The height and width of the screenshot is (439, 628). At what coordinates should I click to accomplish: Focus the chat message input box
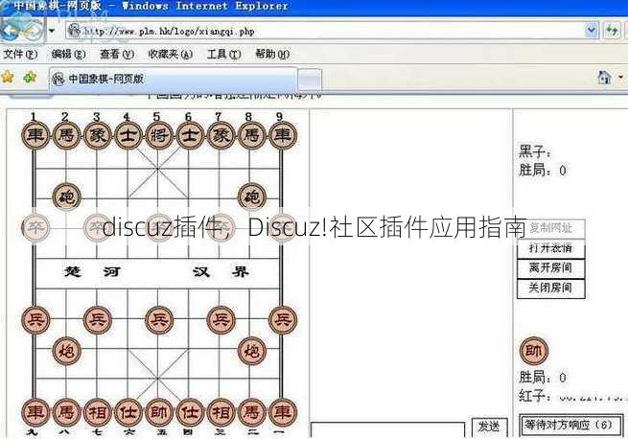coord(387,430)
